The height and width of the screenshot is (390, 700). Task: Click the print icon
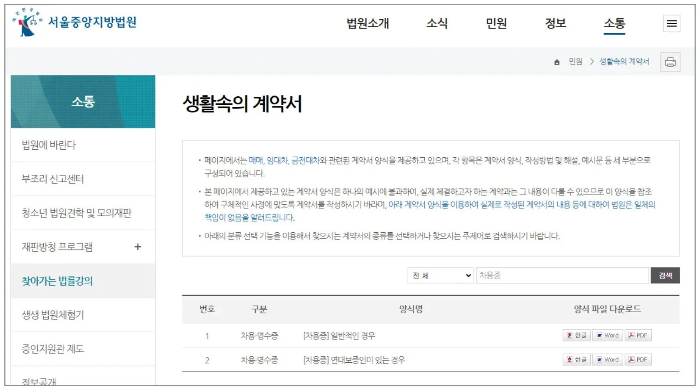[x=669, y=61]
